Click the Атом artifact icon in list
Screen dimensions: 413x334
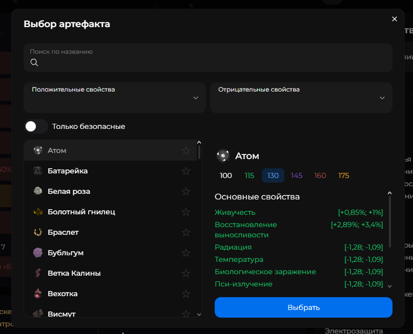point(38,150)
